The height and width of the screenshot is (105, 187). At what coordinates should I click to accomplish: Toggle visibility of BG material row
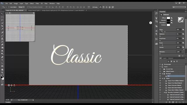tap(160, 76)
